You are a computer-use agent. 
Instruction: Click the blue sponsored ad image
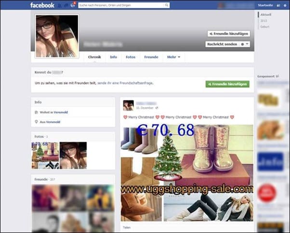coord(270,161)
